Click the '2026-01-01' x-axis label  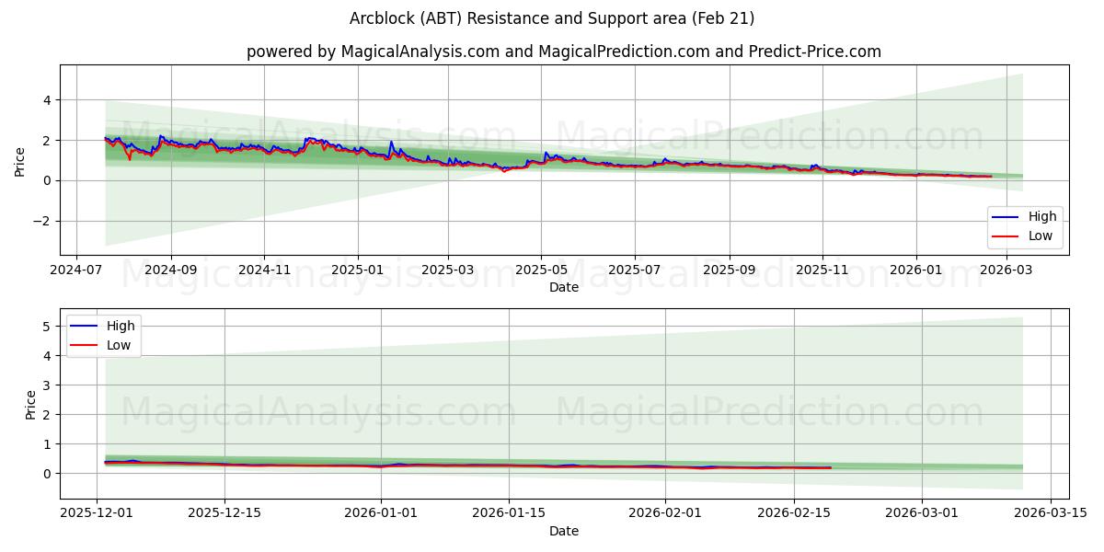coord(381,514)
